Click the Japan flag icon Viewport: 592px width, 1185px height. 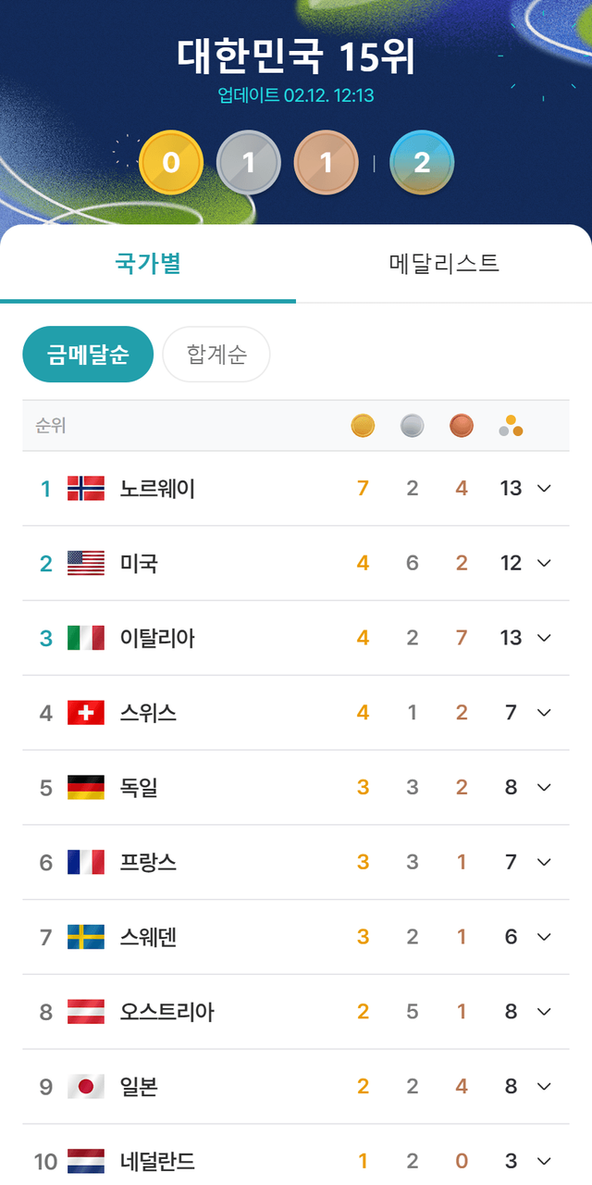[86, 1086]
